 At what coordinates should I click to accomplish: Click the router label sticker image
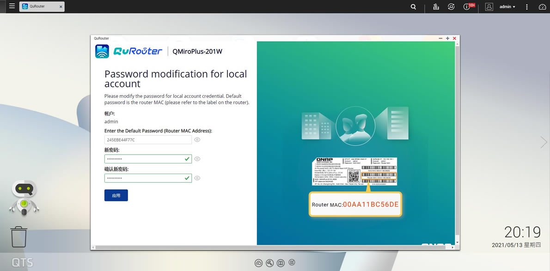[354, 171]
